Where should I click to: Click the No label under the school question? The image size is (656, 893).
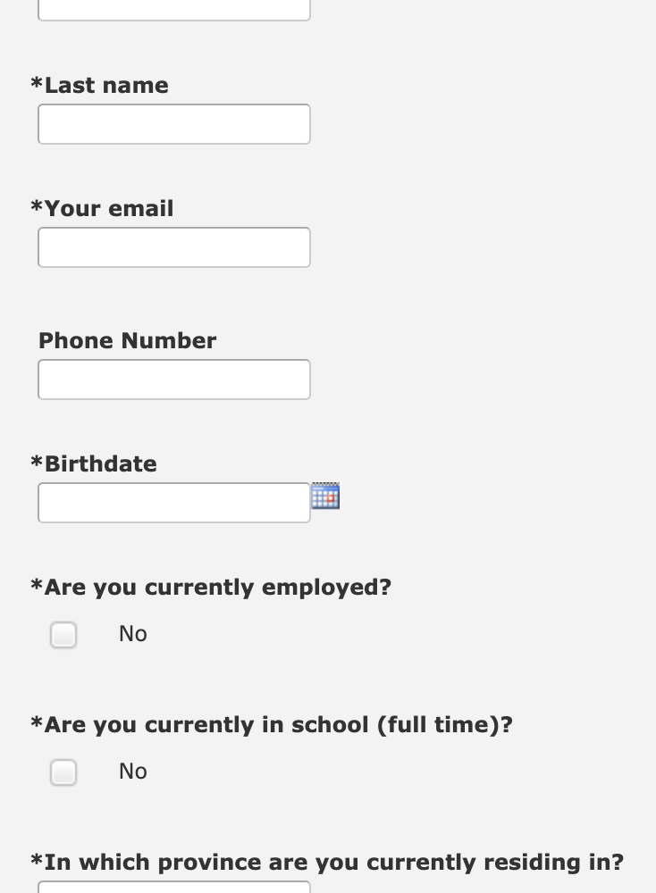point(133,772)
